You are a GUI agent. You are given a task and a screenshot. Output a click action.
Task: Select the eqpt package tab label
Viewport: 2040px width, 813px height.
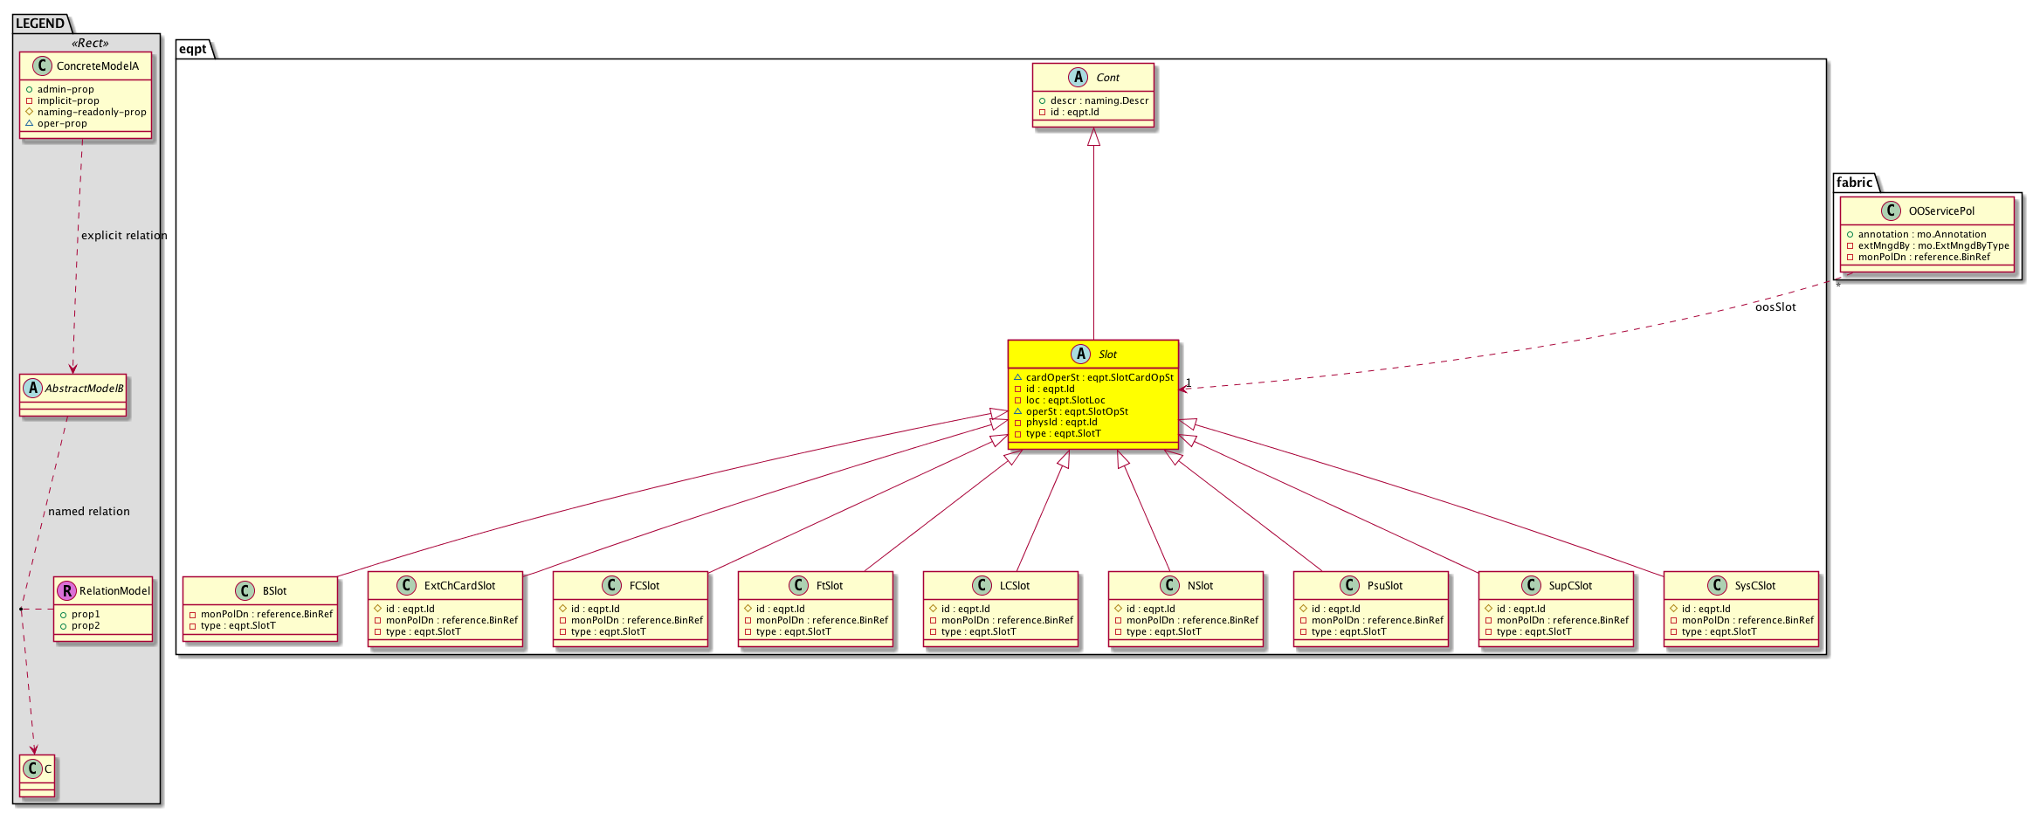click(x=193, y=49)
